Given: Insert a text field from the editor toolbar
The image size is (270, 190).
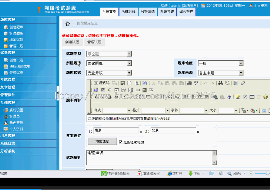Looking at the screenshot, I should point(117,90).
